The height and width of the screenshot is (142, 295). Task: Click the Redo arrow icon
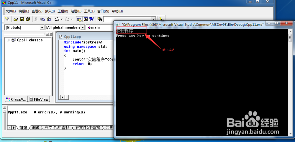tap(67, 19)
